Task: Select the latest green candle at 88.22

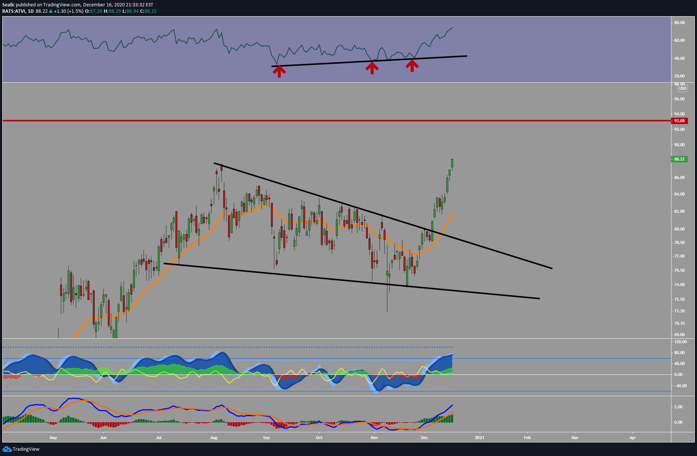Action: (452, 163)
